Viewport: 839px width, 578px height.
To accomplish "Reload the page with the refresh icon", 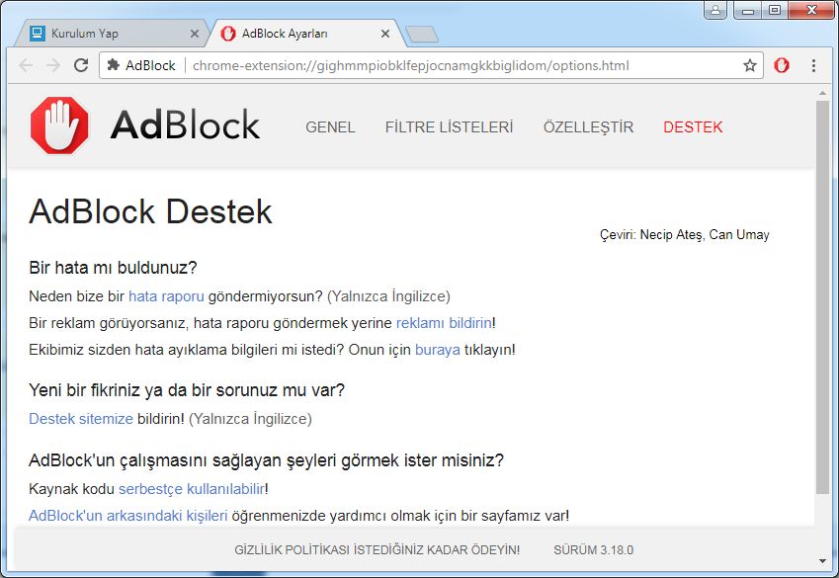I will (x=81, y=65).
